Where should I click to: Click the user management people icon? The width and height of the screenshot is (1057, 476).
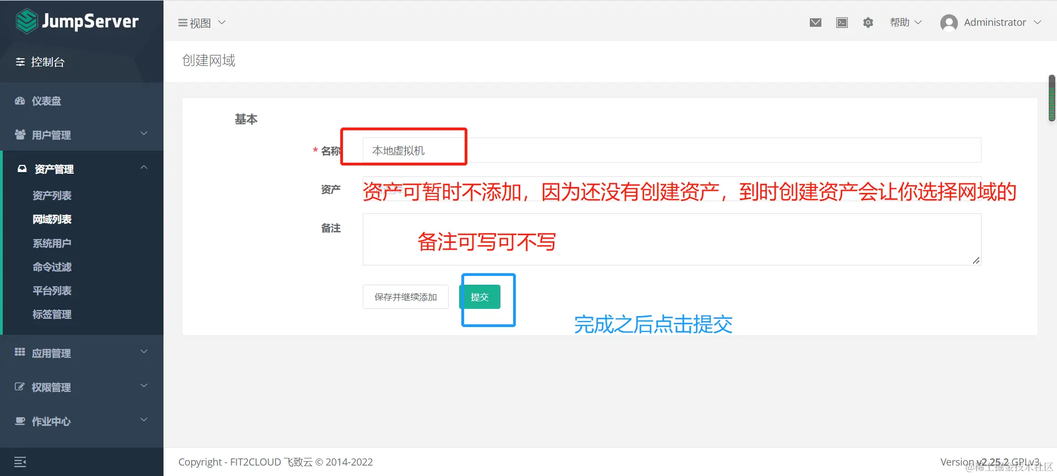(x=20, y=135)
